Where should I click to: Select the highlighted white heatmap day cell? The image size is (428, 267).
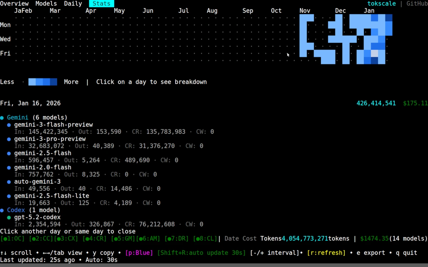click(374, 53)
